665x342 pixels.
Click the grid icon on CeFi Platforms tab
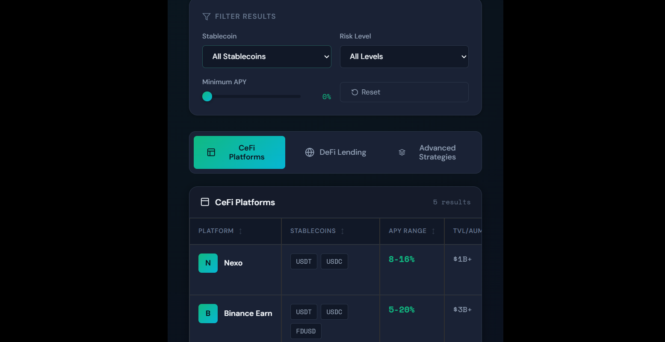coord(210,152)
